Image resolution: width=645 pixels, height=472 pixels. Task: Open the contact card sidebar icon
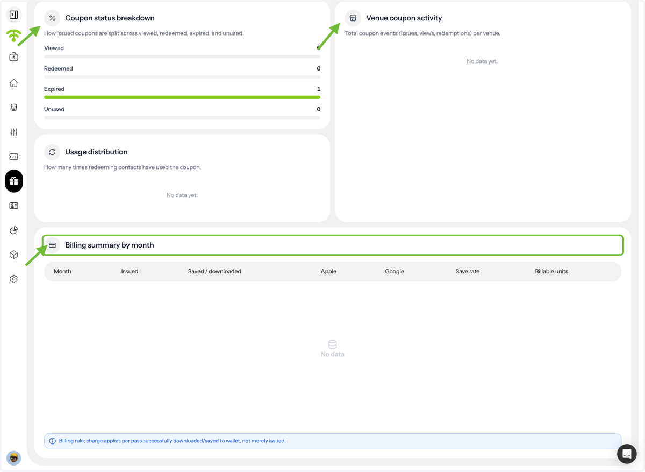(x=14, y=206)
